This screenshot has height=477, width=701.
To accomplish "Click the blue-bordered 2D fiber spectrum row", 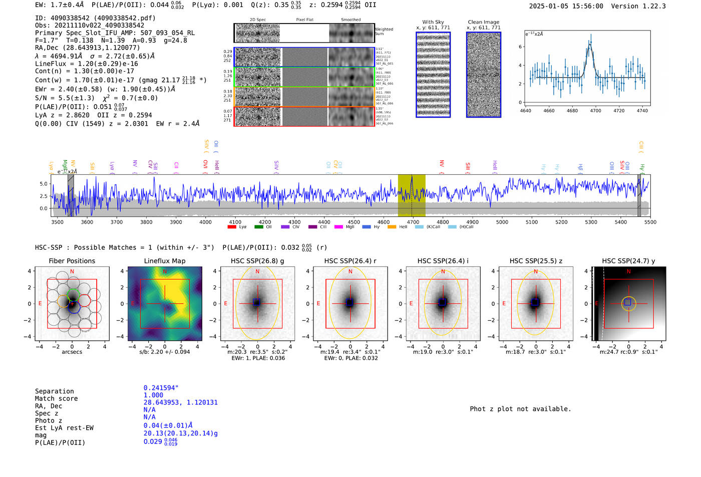I will (304, 57).
